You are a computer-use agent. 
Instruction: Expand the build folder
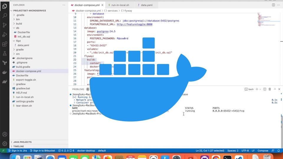(19, 24)
